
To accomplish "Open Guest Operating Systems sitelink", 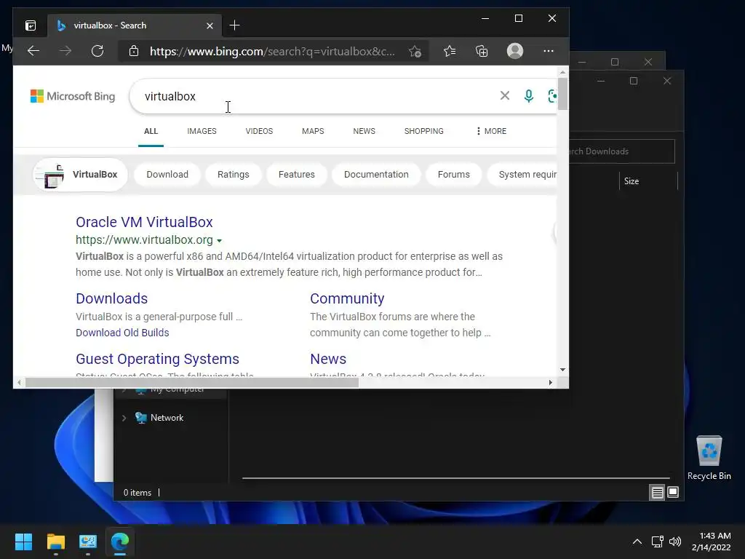I will pyautogui.click(x=157, y=359).
